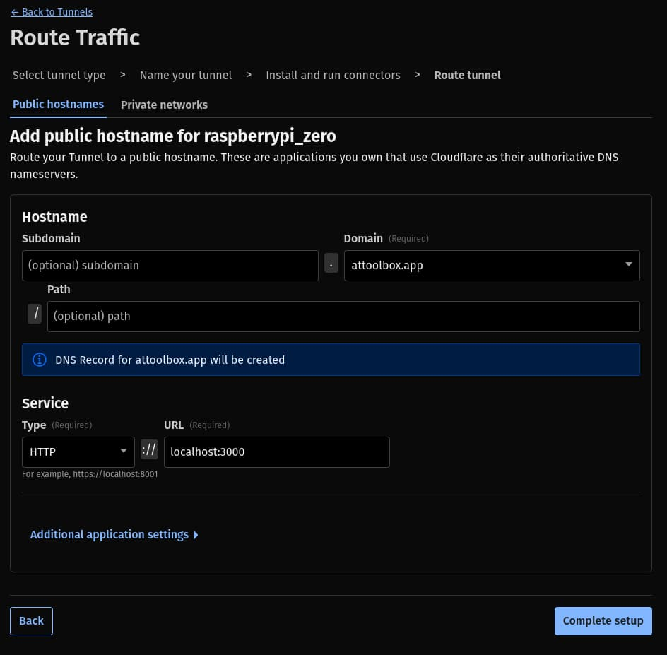Focus the optional subdomain input field
The height and width of the screenshot is (655, 667).
click(170, 266)
